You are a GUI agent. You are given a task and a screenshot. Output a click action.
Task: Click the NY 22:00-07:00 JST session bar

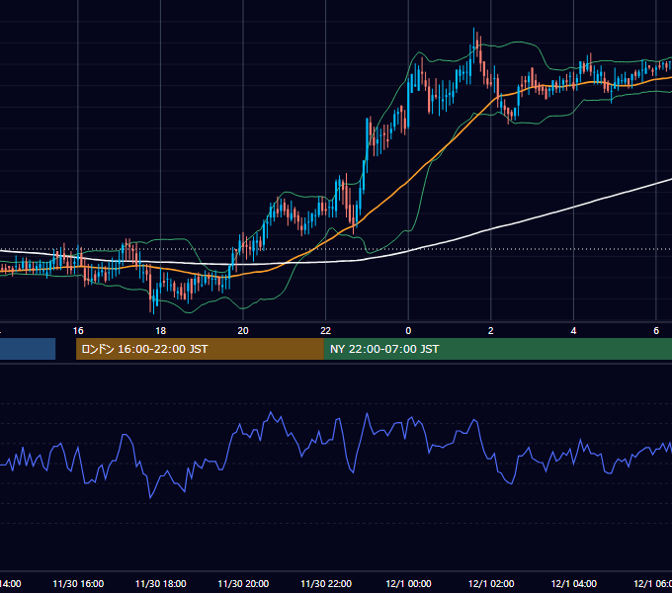[497, 349]
